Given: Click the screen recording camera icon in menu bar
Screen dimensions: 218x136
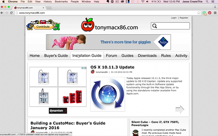Looking at the screenshot, I should coord(117,2).
